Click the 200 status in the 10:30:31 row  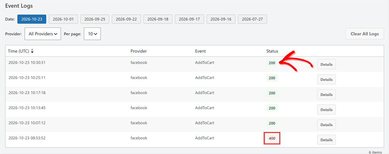point(272,63)
